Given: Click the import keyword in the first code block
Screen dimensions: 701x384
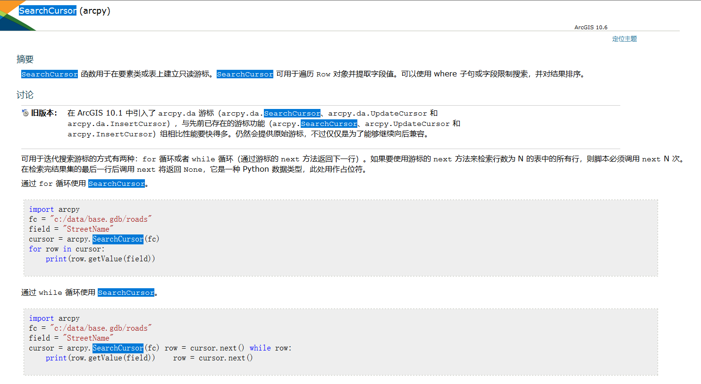Looking at the screenshot, I should pyautogui.click(x=42, y=209).
